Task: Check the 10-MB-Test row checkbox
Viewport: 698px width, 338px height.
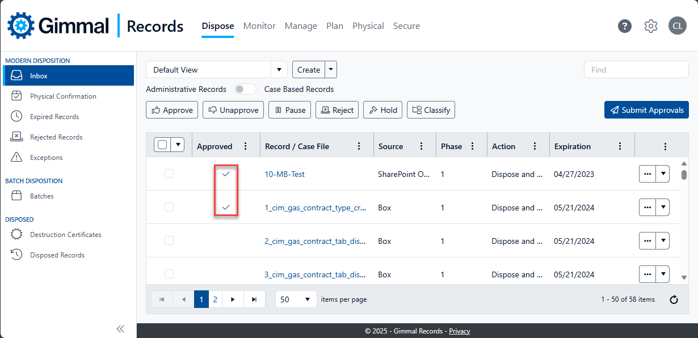Action: (169, 174)
